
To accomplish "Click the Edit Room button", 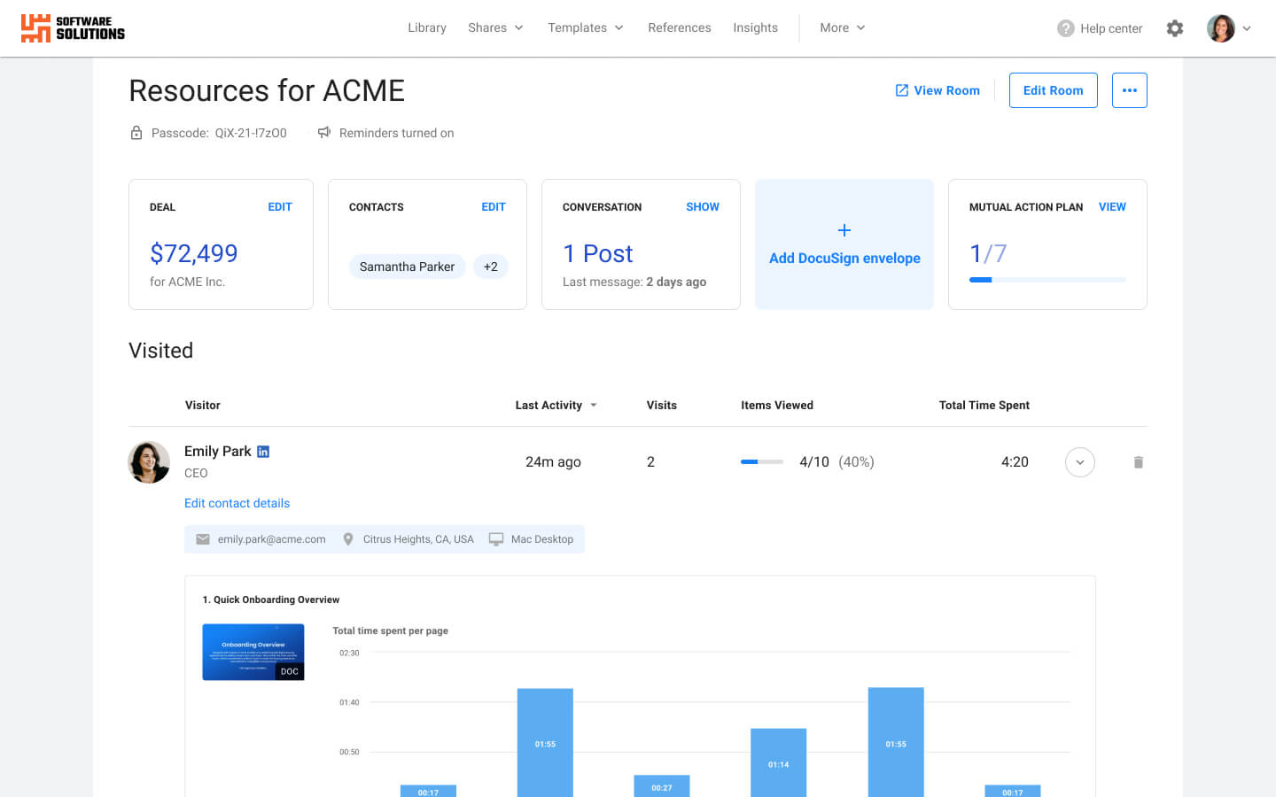I will click(x=1053, y=89).
